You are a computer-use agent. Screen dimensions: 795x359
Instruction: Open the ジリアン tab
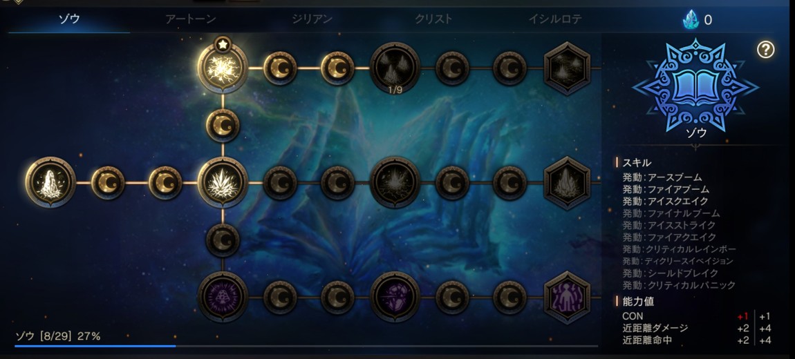(312, 19)
